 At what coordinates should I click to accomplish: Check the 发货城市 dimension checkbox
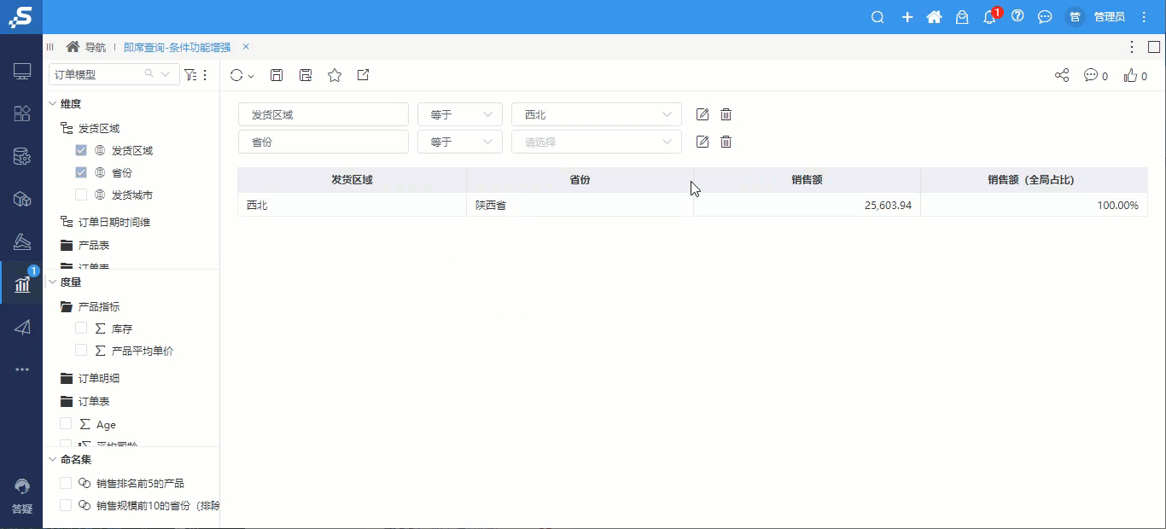[81, 195]
